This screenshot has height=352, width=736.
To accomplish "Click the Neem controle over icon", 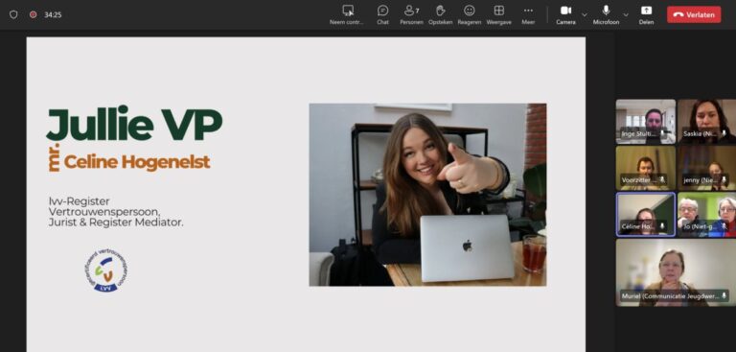I will tap(348, 11).
